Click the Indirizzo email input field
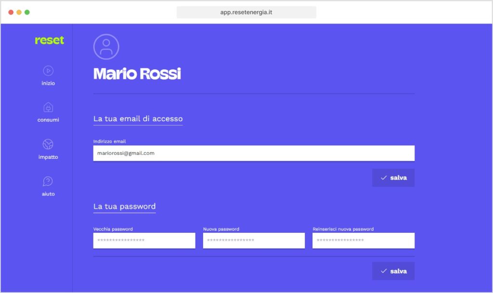The height and width of the screenshot is (293, 493). (x=254, y=153)
